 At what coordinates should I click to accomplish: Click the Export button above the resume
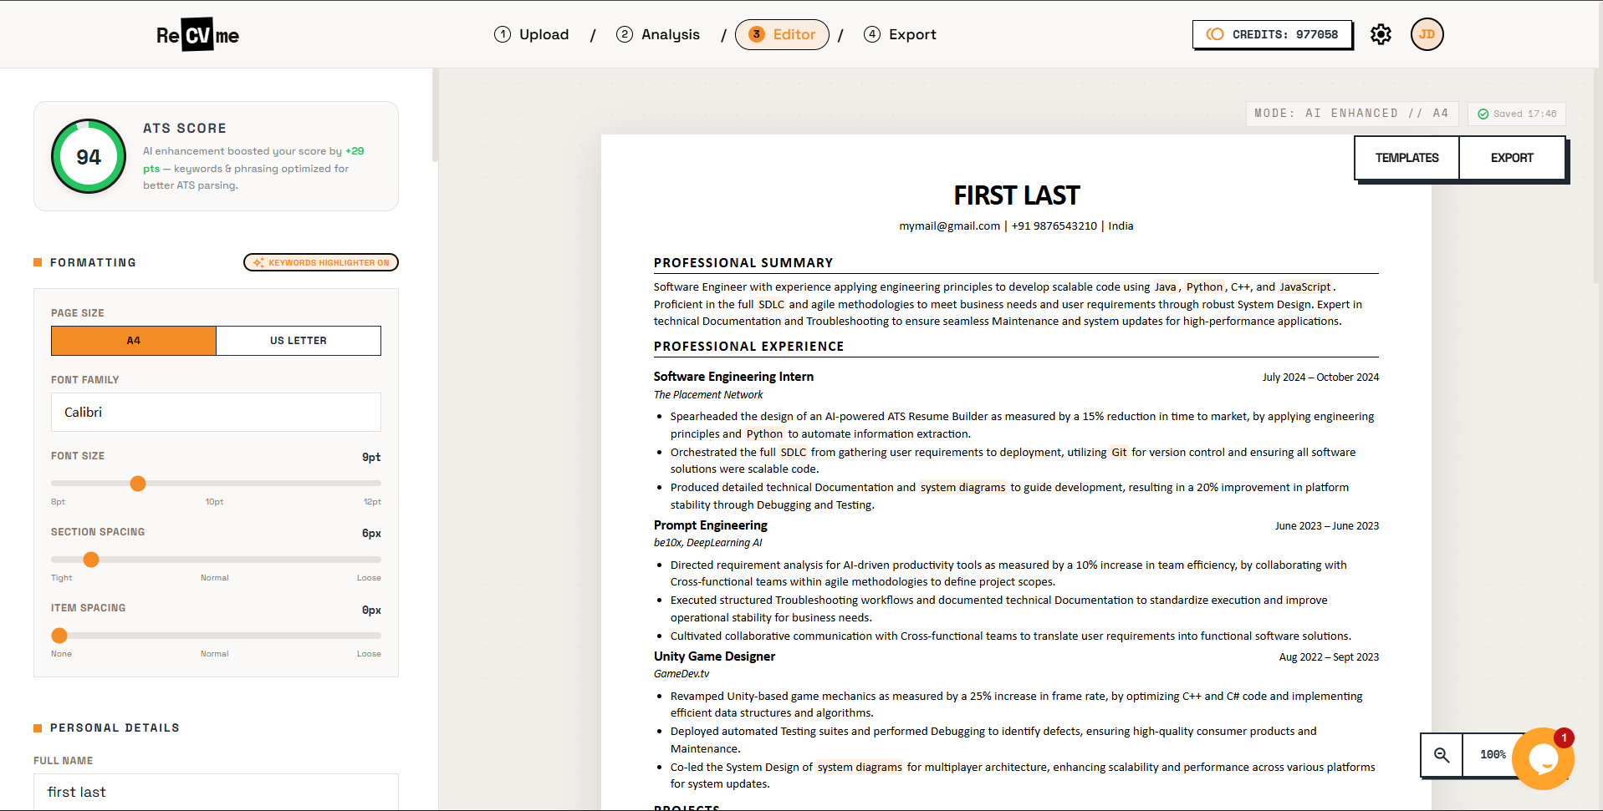1512,158
